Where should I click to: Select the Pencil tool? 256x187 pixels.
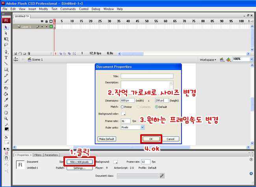6,75
